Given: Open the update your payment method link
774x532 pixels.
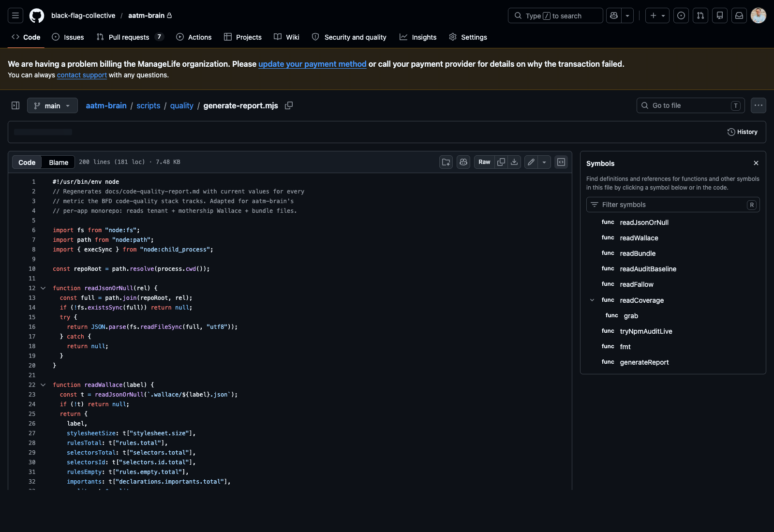Looking at the screenshot, I should (x=312, y=64).
